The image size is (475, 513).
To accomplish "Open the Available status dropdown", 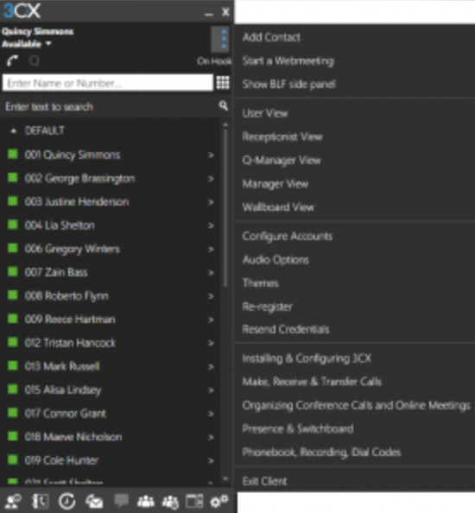I will 27,44.
